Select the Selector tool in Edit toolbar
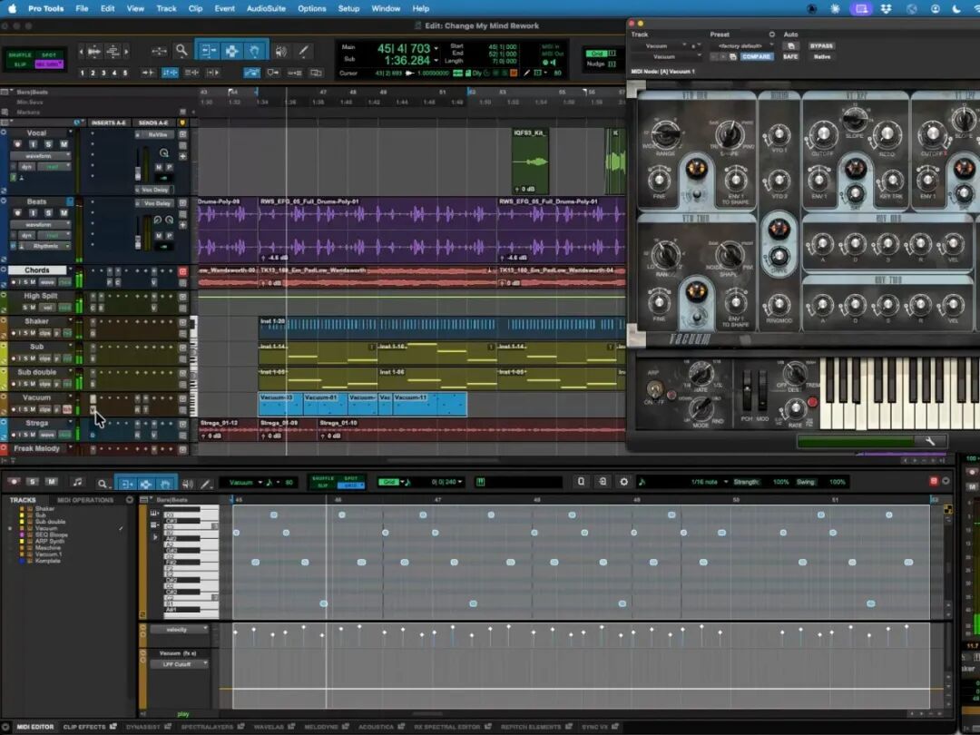Viewport: 980px width, 735px height. pyautogui.click(x=231, y=51)
